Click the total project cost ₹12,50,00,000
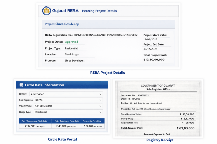Viewport: 217px width, 144px height. [x=154, y=60]
